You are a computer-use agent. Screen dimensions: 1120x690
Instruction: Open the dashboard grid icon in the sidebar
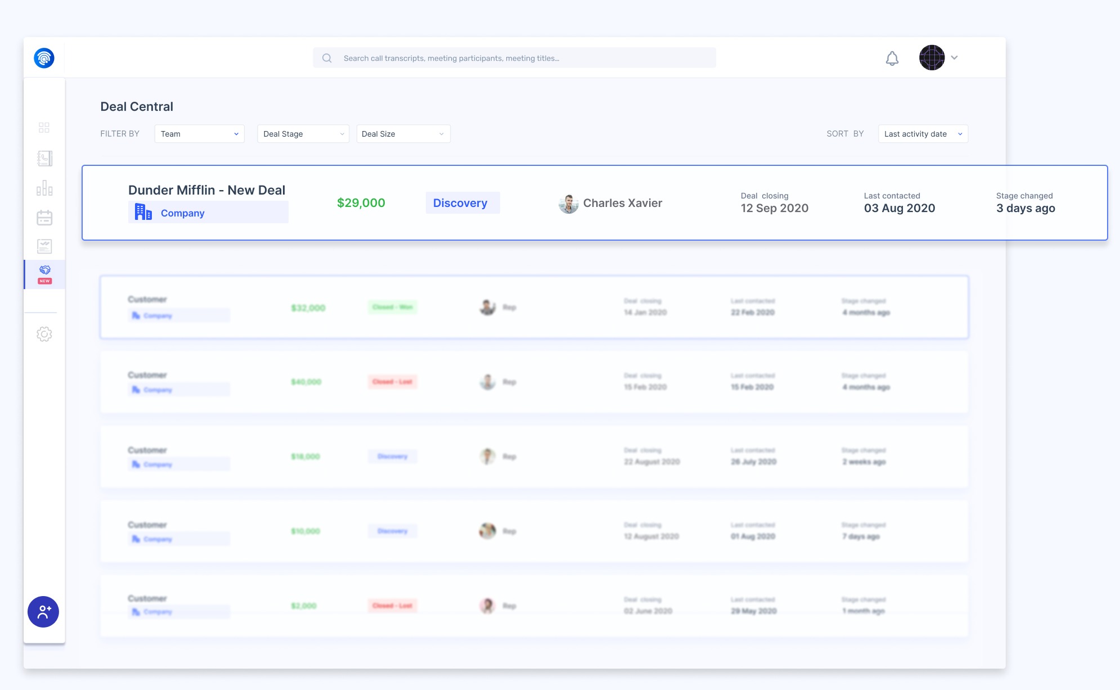(44, 128)
